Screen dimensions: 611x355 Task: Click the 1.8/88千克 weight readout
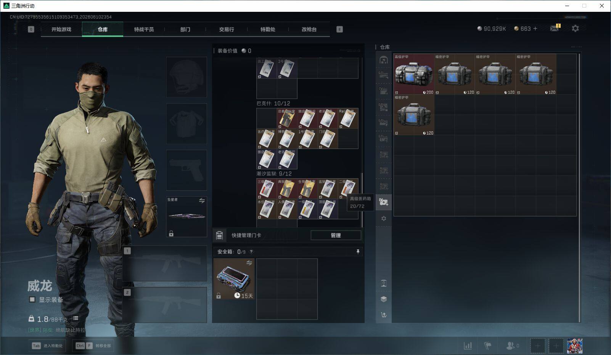click(x=52, y=319)
